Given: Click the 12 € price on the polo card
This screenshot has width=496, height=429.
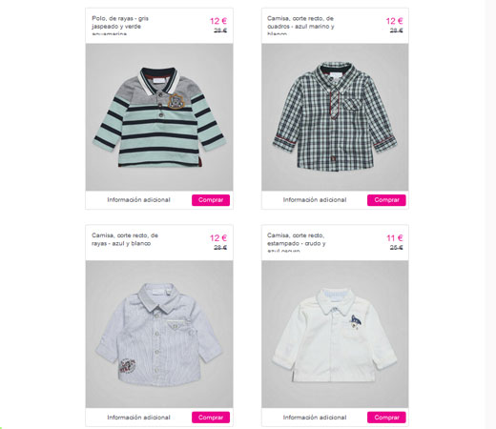Looking at the screenshot, I should pyautogui.click(x=218, y=21).
